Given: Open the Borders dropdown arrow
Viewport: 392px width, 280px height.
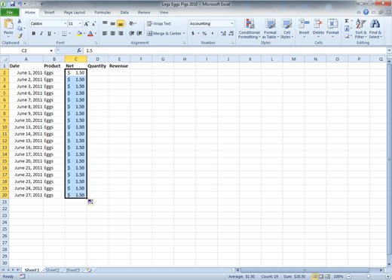Looking at the screenshot, I should click(x=69, y=33).
